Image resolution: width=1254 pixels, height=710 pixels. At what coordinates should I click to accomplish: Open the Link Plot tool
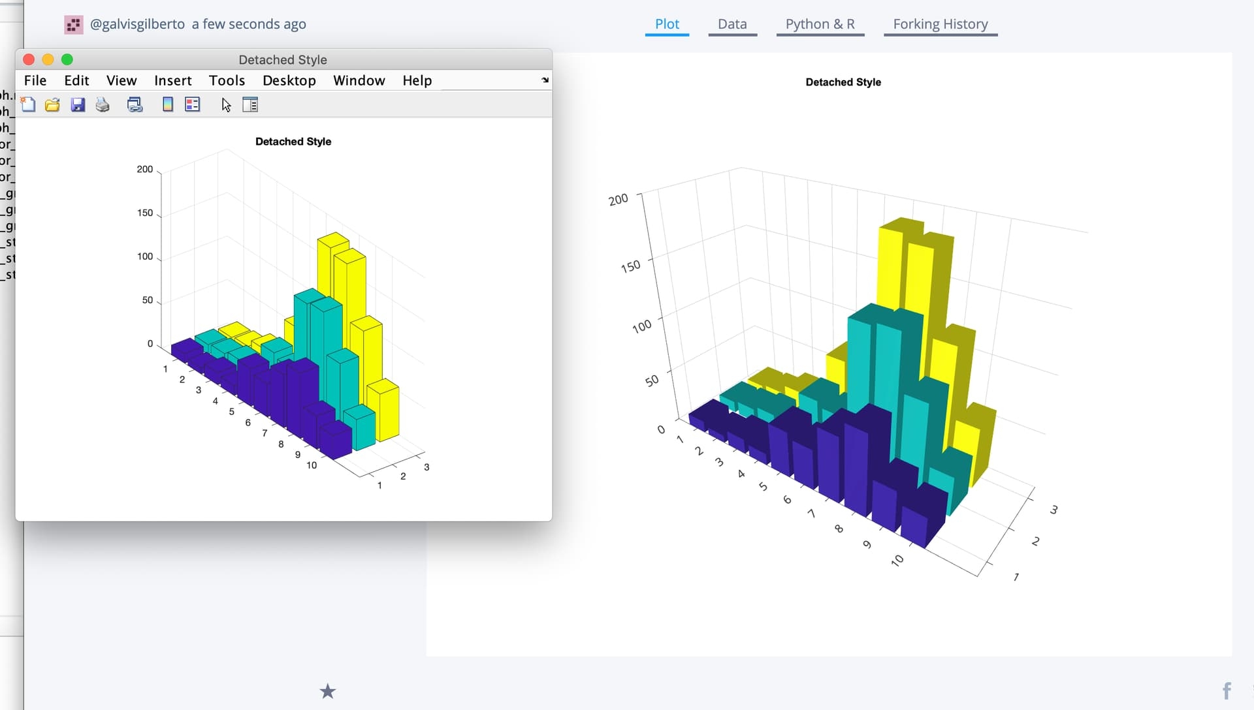[x=135, y=104]
